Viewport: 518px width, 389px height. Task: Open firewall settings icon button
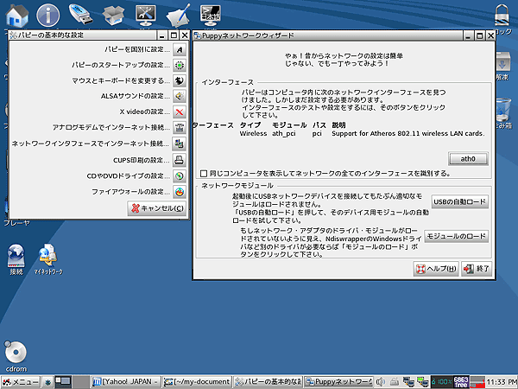click(180, 192)
